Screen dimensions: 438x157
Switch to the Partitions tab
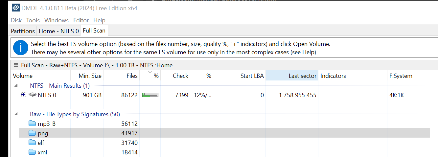click(23, 31)
